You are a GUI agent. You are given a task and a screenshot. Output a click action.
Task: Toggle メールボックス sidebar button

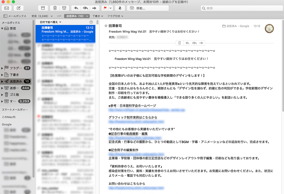point(15,16)
